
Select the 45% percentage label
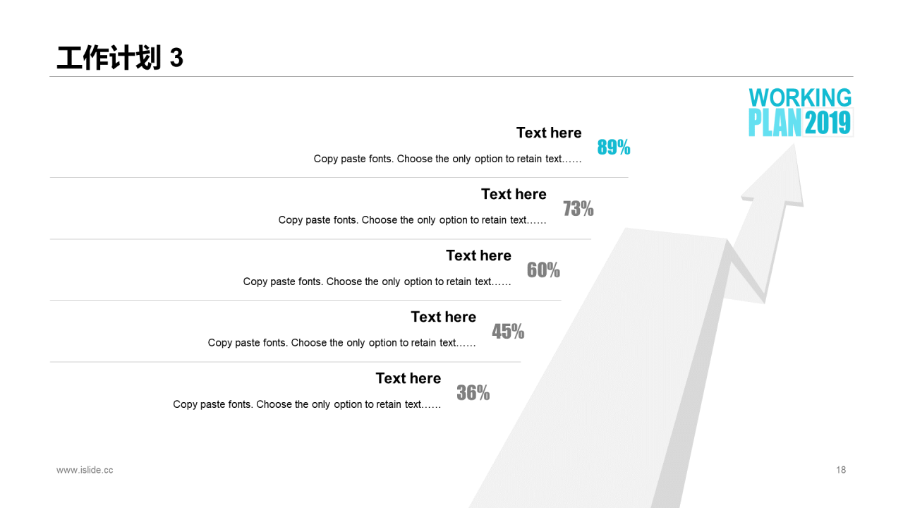[508, 331]
